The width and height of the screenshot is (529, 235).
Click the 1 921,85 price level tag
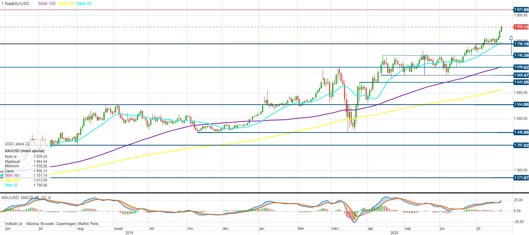(x=521, y=10)
